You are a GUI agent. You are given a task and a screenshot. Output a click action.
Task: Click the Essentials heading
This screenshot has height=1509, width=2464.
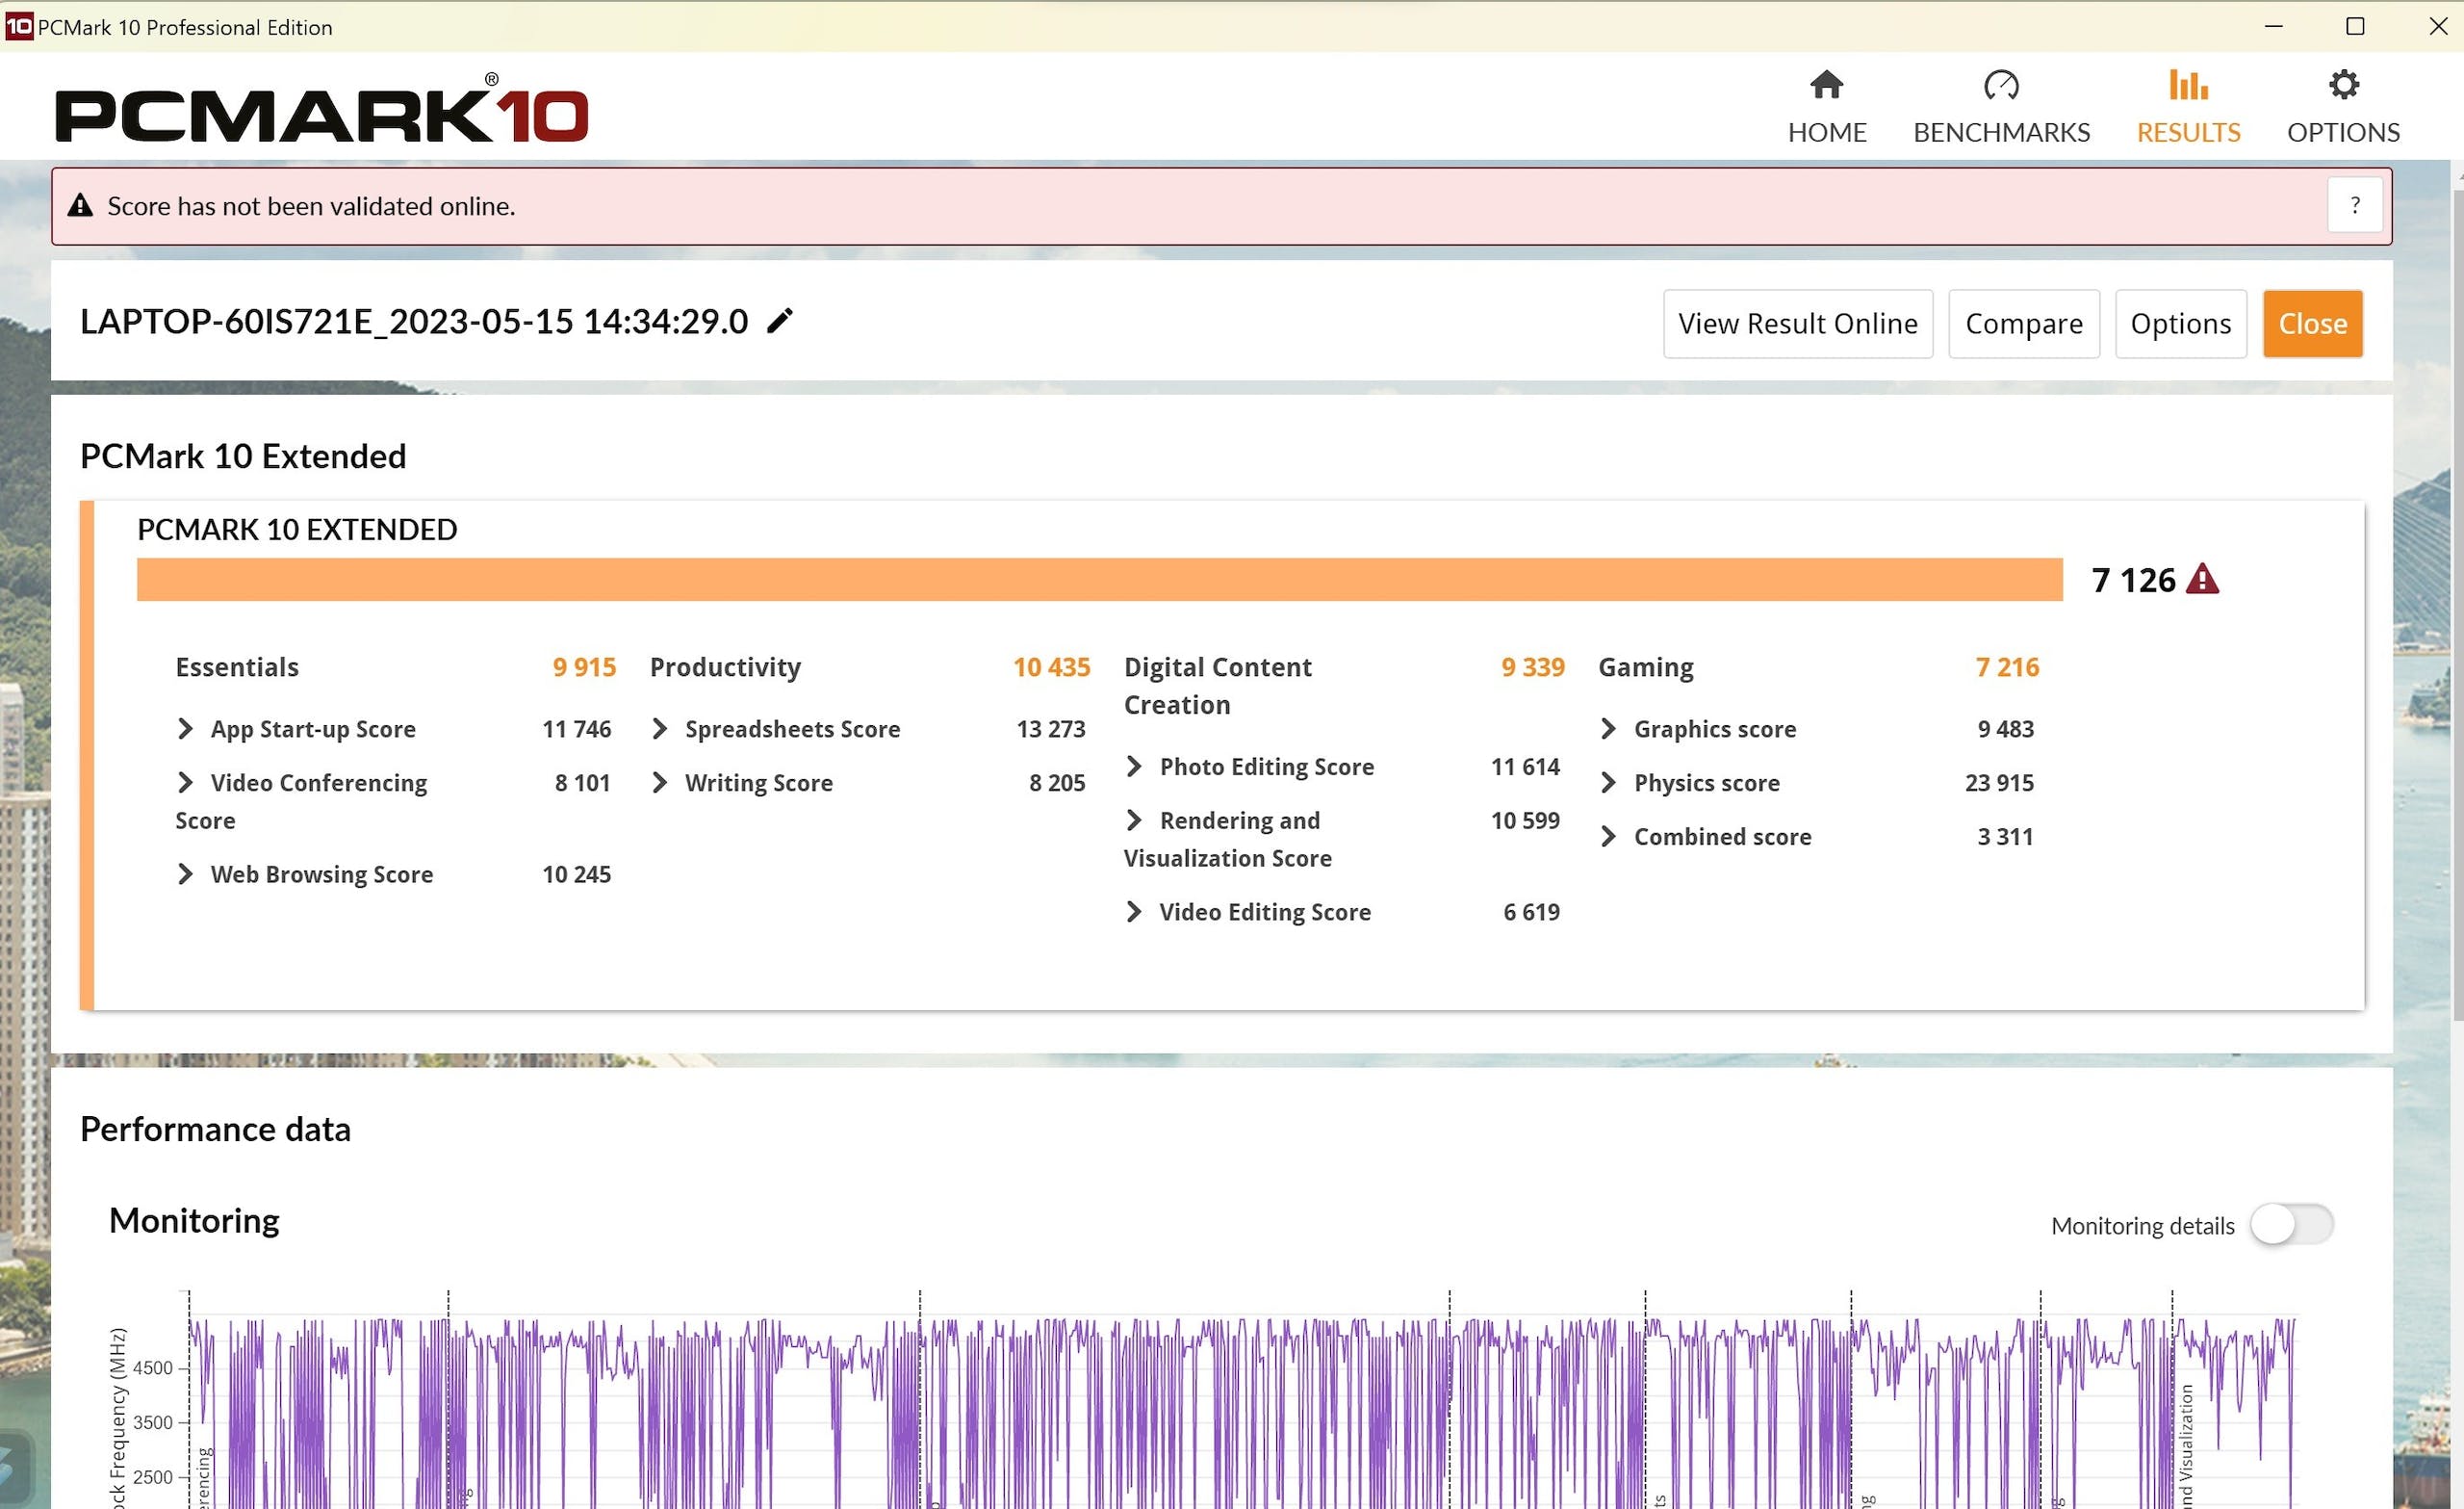click(237, 666)
